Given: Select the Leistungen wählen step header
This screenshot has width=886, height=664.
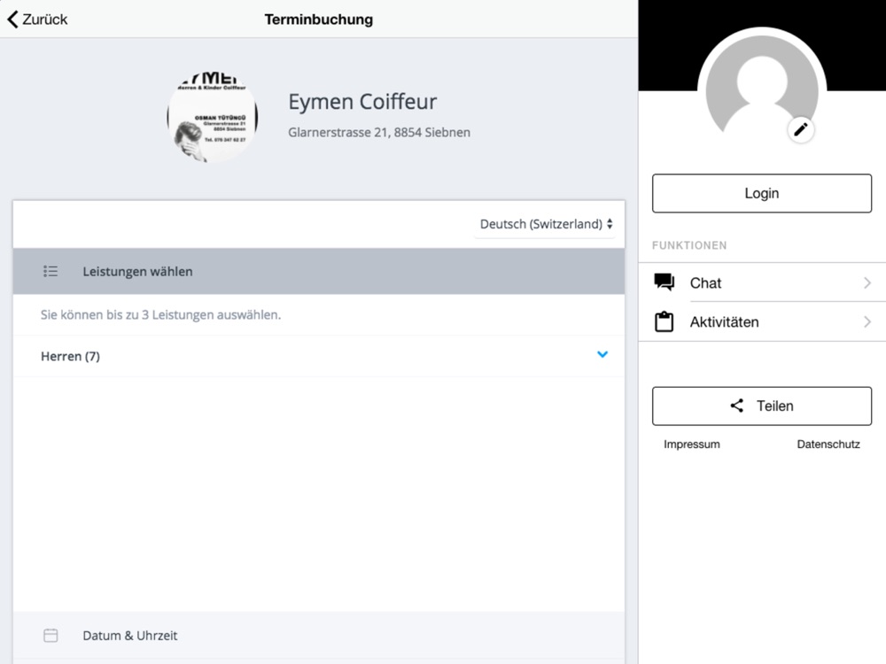Looking at the screenshot, I should pos(319,272).
